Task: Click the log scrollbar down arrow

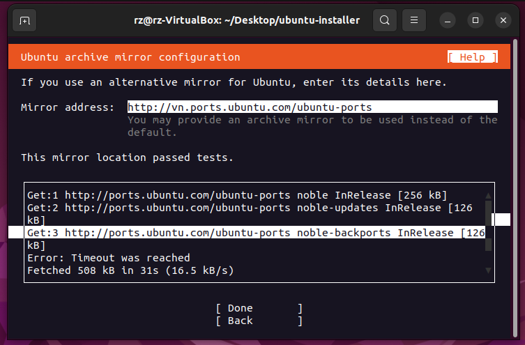Action: [x=488, y=270]
